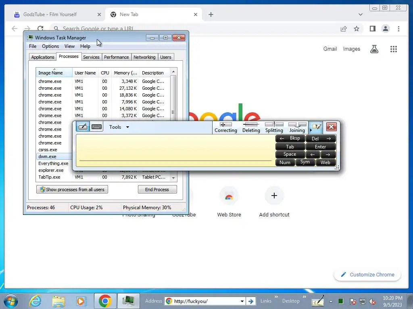Select the TabTip.exe process row

104,177
